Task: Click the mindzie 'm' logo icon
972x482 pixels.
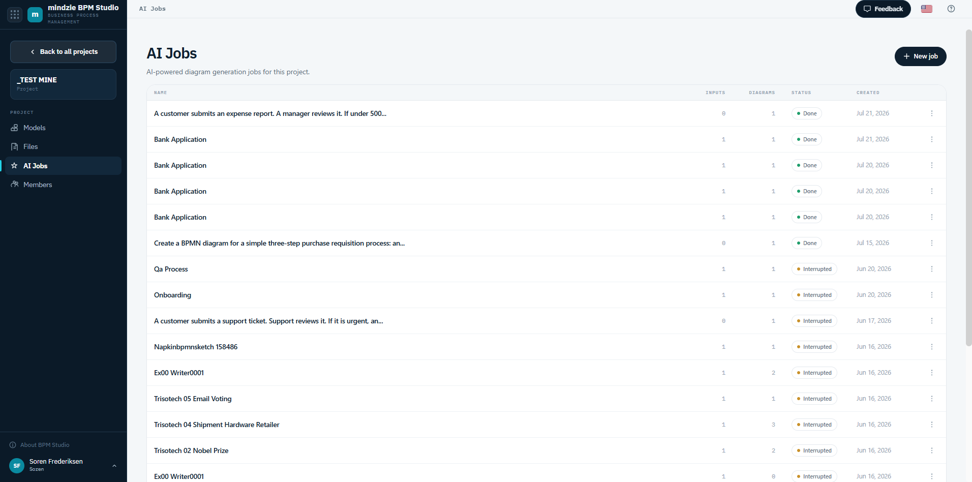Action: [35, 15]
